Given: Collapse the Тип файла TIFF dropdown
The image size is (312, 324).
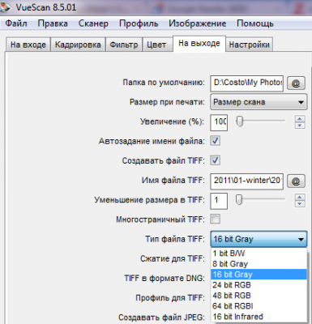Looking at the screenshot, I should (259, 239).
